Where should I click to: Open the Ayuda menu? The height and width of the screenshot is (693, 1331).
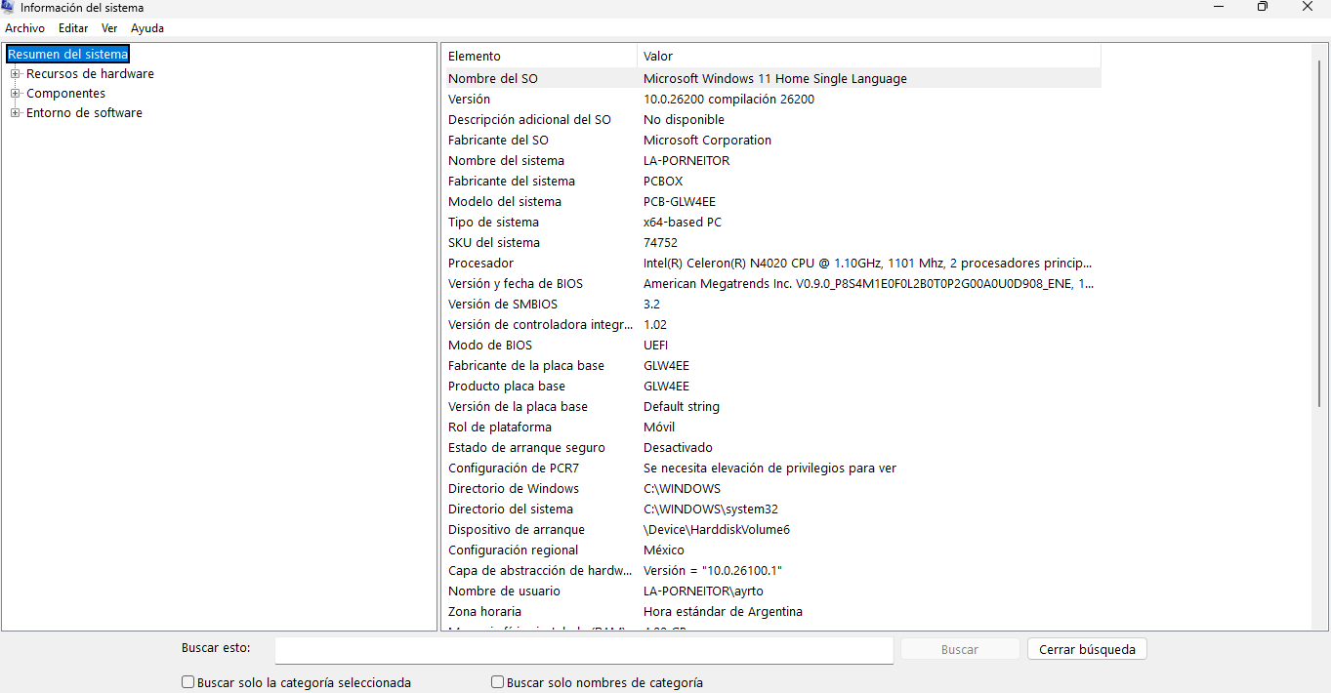click(x=147, y=28)
